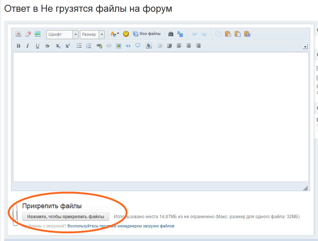The width and height of the screenshot is (318, 241).
Task: Toggle superscript formatting
Action: pyautogui.click(x=68, y=46)
